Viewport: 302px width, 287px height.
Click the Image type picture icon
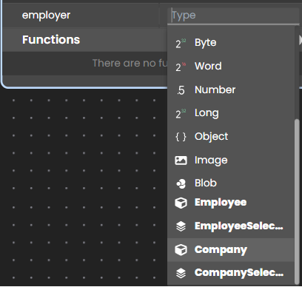tap(181, 161)
